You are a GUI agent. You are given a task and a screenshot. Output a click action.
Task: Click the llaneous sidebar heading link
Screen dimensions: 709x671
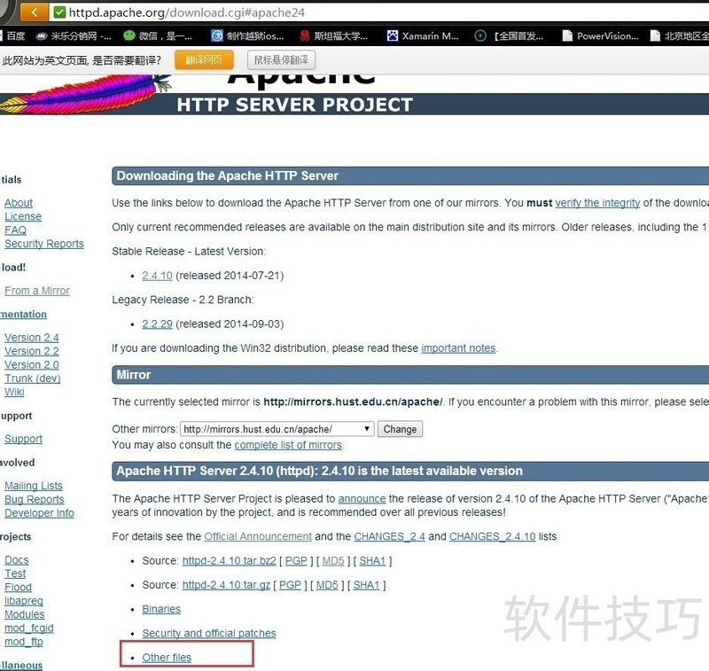coord(21,665)
